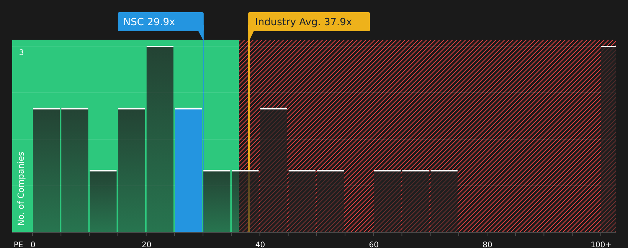Click the No. of Companies axis title

pos(21,188)
